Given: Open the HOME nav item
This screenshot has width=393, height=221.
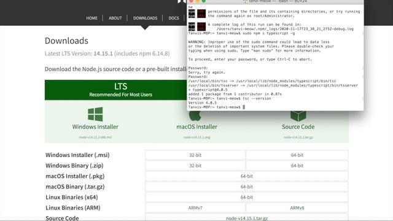Looking at the screenshot, I should click(x=91, y=18).
